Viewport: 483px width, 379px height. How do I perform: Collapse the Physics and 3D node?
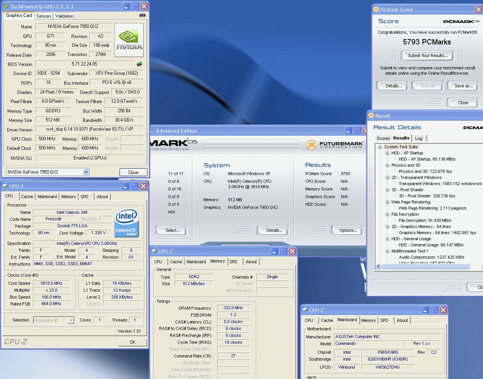tap(387, 165)
